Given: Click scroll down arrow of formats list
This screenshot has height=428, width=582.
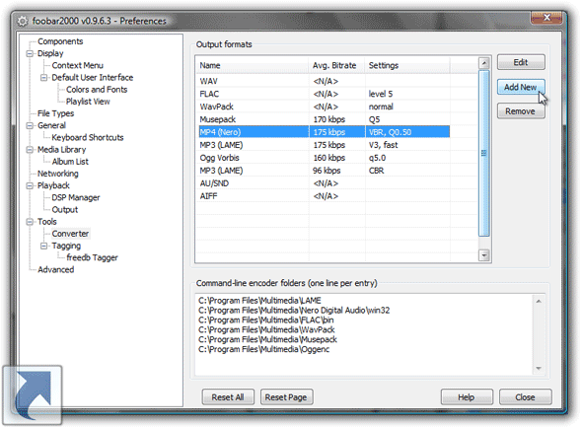Looking at the screenshot, I should point(484,255).
